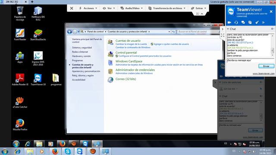Screen dimensions: 276x155
Task: Toggle full screen in remote toolbar
Action: click(198, 14)
